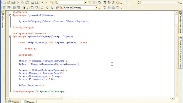Image resolution: width=183 pixels, height=103 pixels.
Task: Set conditional breakpoint with the question icon
Action: (x=109, y=8)
